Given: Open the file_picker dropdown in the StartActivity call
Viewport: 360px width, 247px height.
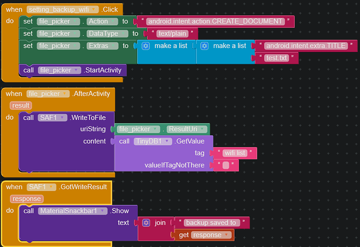Looking at the screenshot, I should tap(77, 70).
